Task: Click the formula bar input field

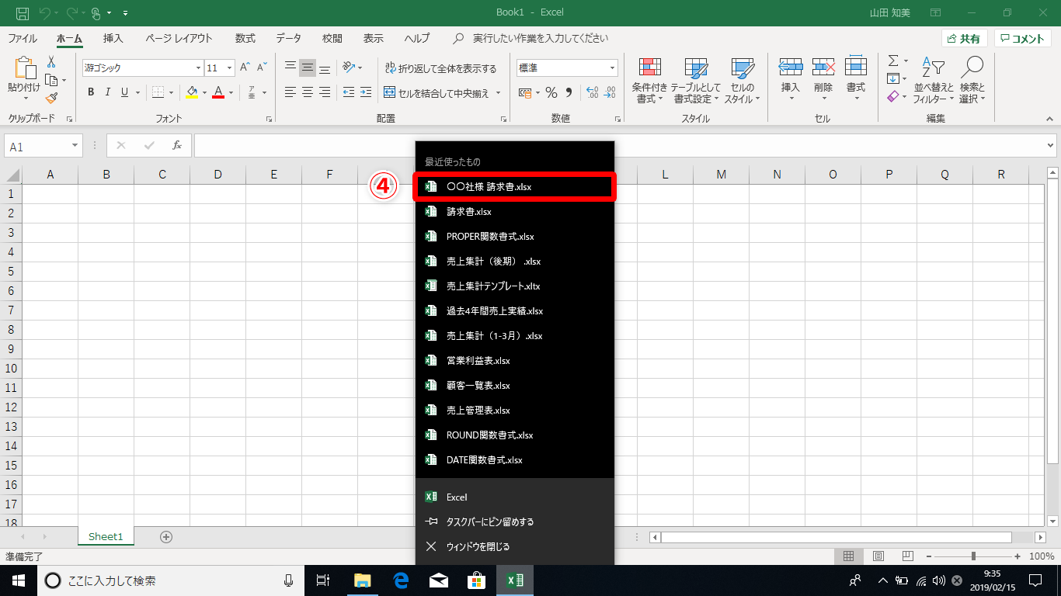Action: [619, 145]
